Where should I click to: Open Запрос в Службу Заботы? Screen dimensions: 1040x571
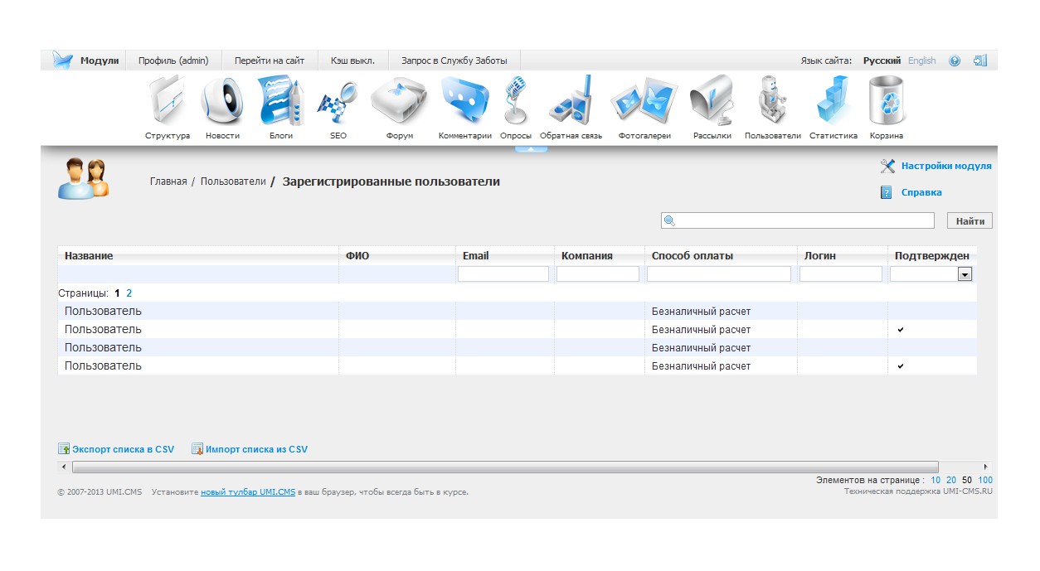(x=454, y=60)
